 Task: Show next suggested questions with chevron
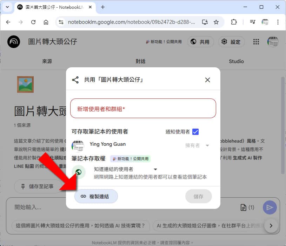coord(271,226)
